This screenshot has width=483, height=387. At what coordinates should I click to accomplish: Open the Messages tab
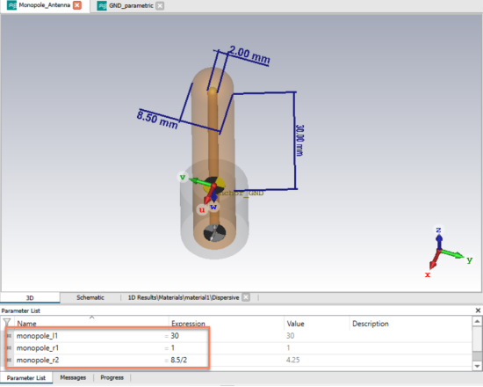pyautogui.click(x=73, y=377)
